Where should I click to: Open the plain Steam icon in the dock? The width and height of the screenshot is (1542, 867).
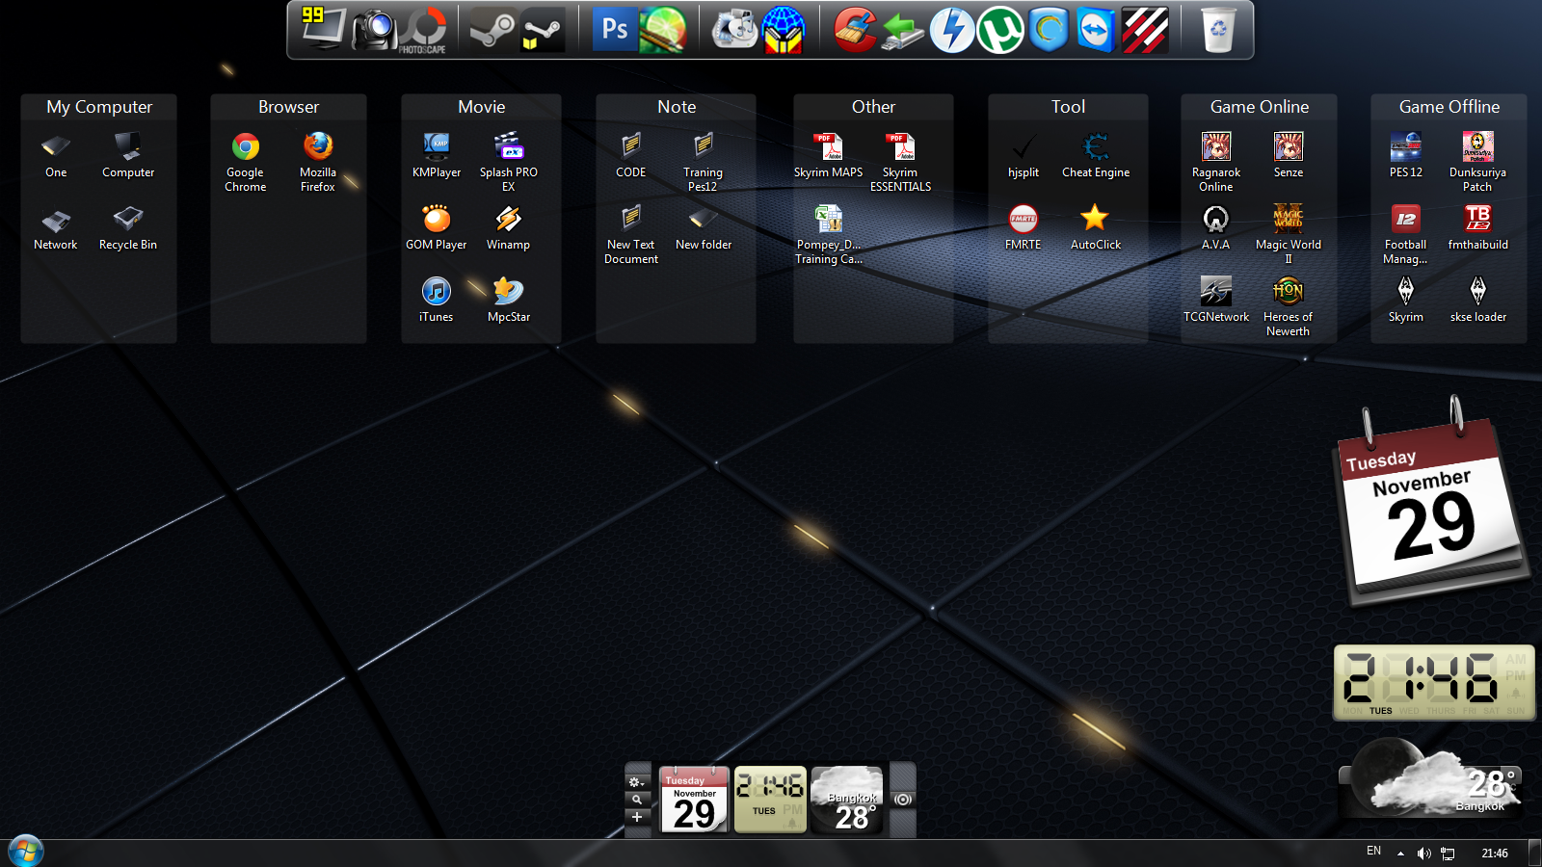point(492,30)
